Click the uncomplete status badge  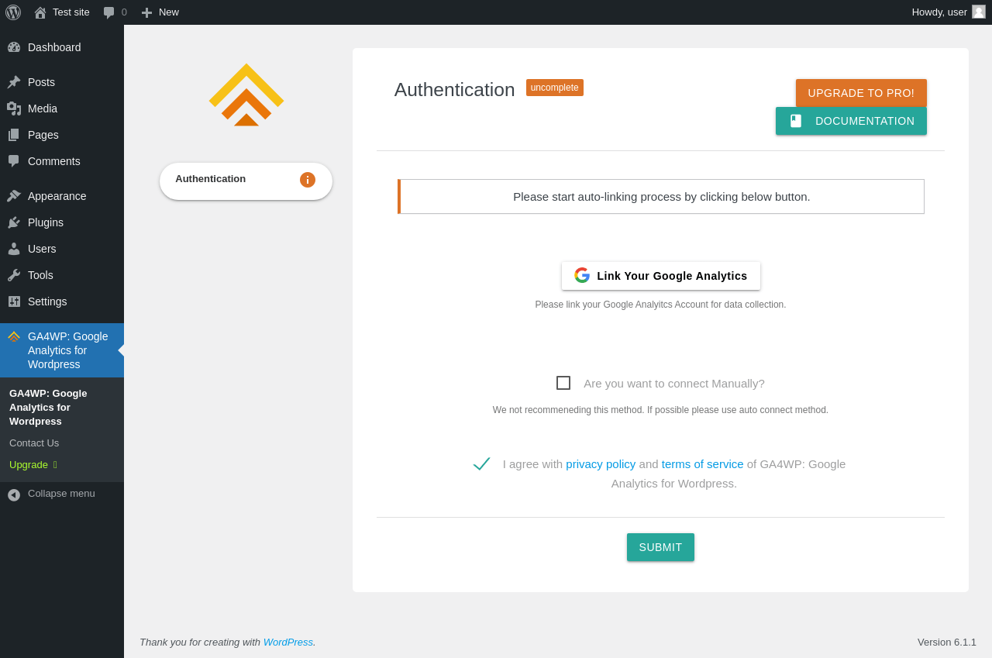coord(555,88)
